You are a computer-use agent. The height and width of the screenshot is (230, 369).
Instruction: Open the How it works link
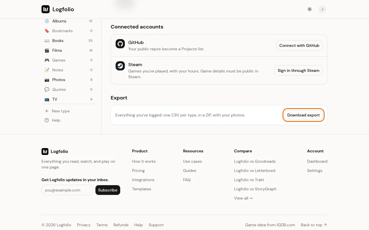click(144, 161)
